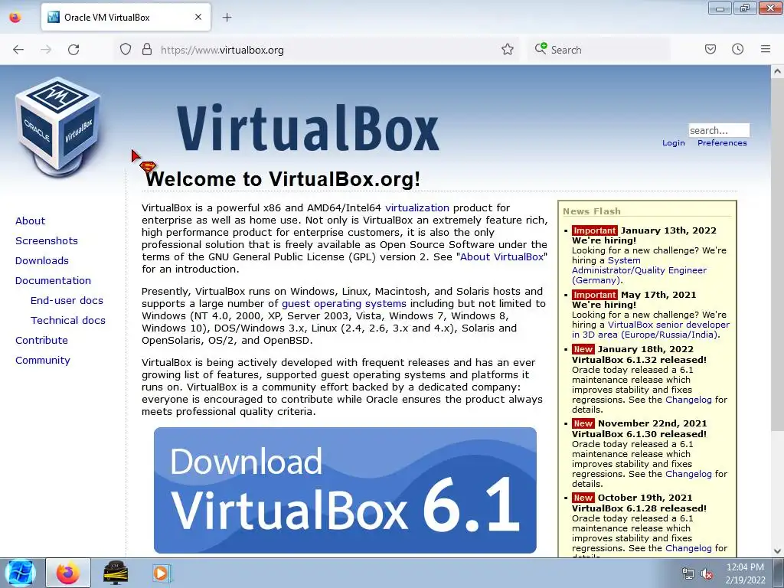Image resolution: width=784 pixels, height=588 pixels.
Task: Open the black-and-yellow taskbar app icon
Action: tap(116, 573)
